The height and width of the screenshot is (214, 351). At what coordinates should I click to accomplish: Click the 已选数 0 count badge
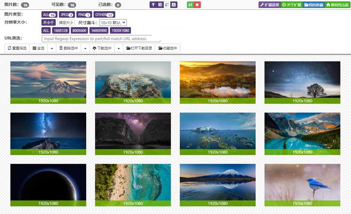118,5
